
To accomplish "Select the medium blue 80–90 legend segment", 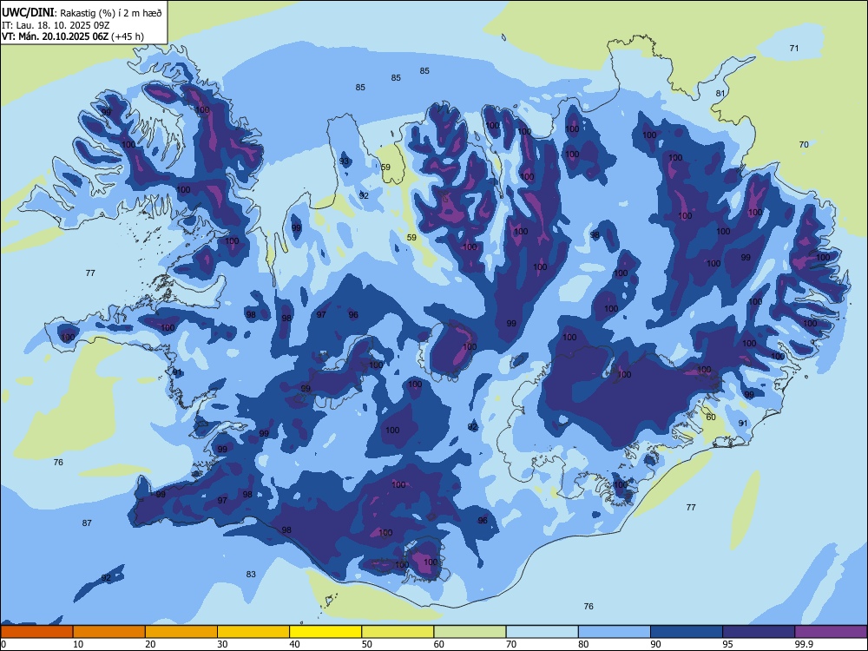I will 615,632.
